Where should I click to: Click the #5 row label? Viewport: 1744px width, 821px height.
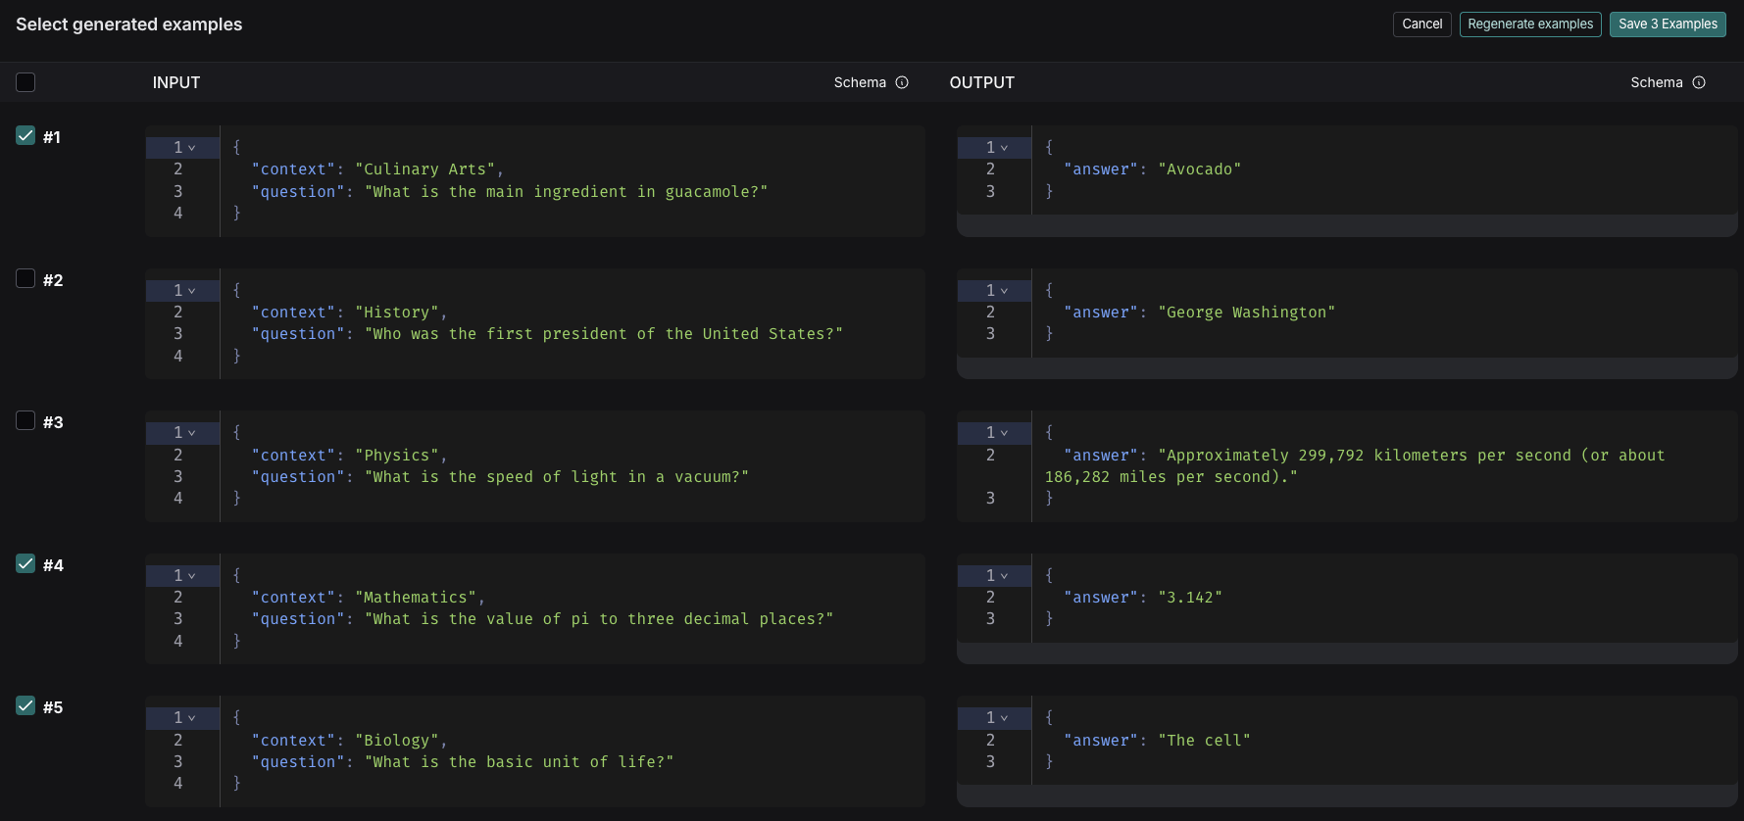[x=53, y=707]
